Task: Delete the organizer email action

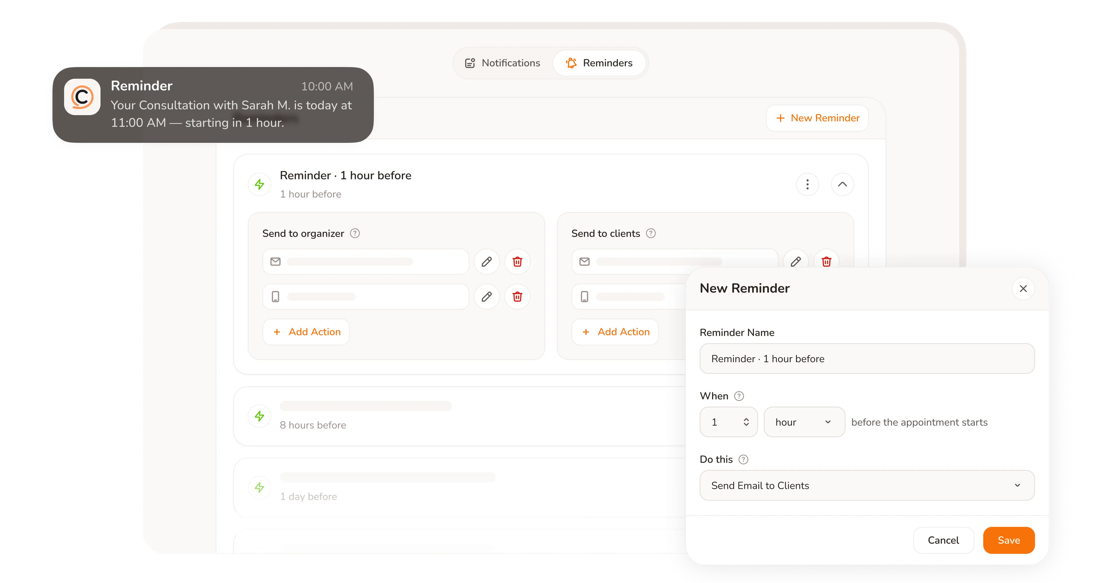Action: [x=517, y=261]
